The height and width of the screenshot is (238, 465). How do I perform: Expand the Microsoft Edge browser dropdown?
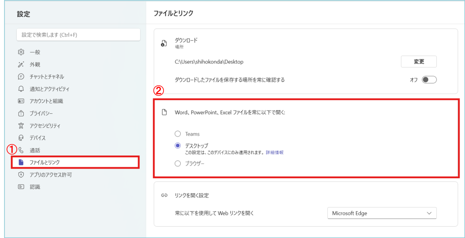(381, 213)
